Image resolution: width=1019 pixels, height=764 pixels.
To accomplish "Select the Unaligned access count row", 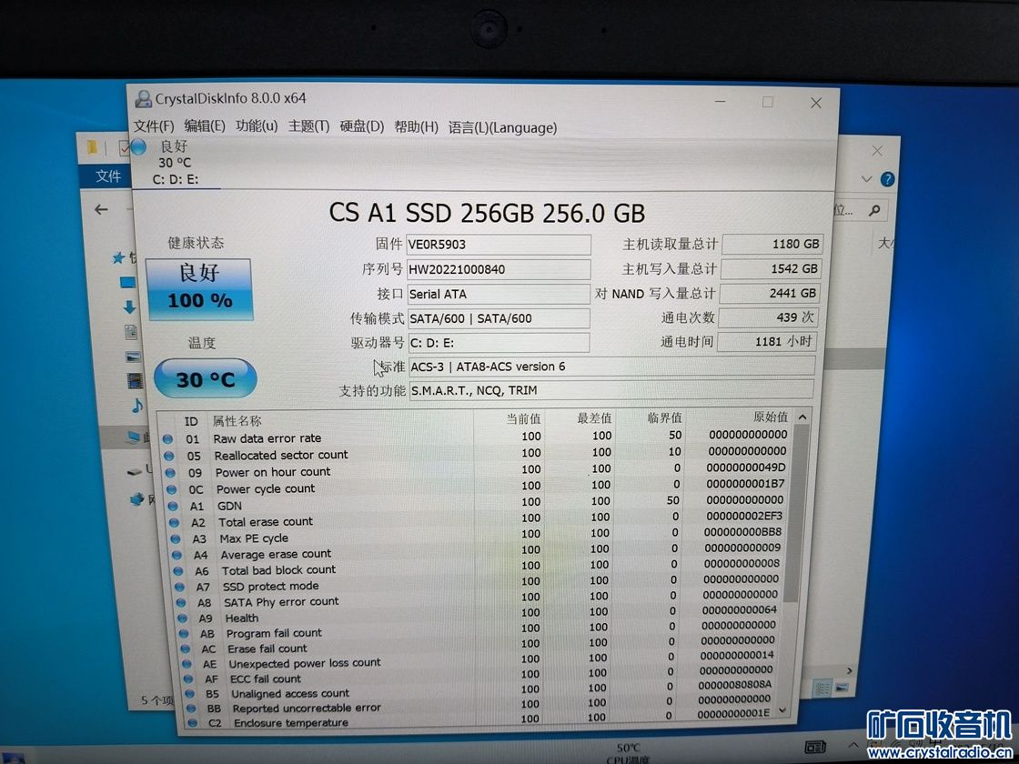I will [x=481, y=690].
